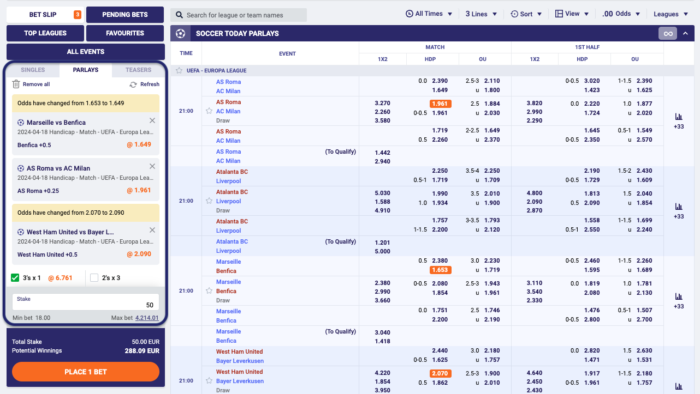Open stats chart for Atalanta vs Liverpool
This screenshot has width=700, height=394.
click(x=679, y=207)
